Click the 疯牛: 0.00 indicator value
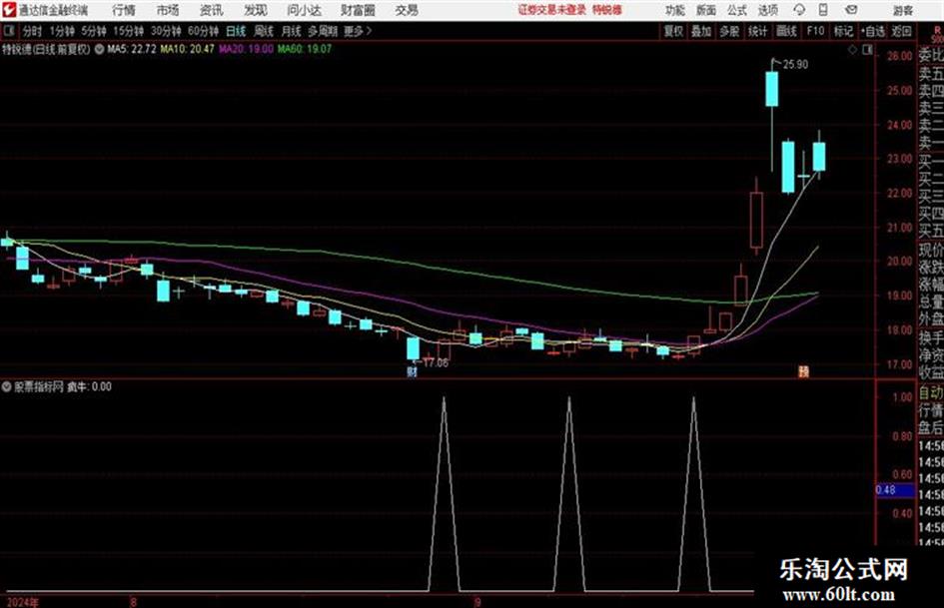This screenshot has width=944, height=608. [89, 386]
